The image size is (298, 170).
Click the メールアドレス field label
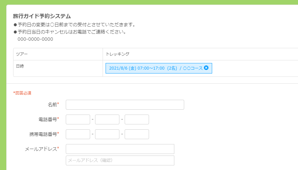[41, 149]
